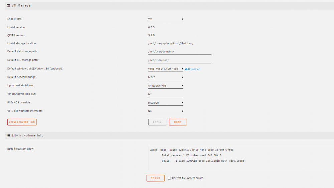Click the 'Libvirt storage location:' label
Screen dimensions: 334x188
[x=22, y=43]
